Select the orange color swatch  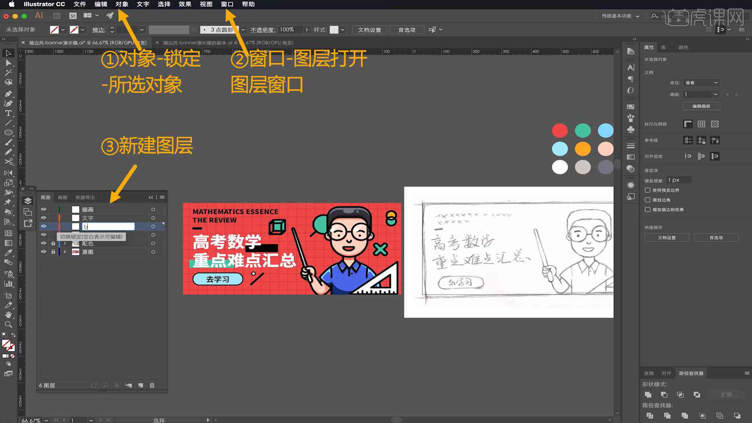582,149
